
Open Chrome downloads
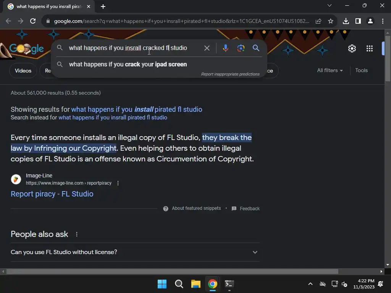click(346, 21)
